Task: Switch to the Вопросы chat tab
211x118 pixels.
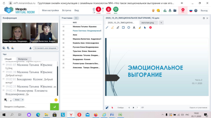Action: coord(23,59)
